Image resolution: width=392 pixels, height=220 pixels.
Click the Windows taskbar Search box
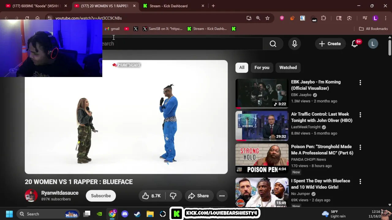tap(48, 214)
